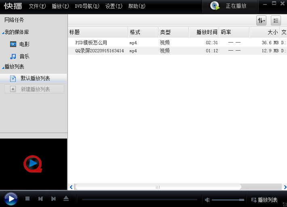Click size 12.9 MB
287x207 pixels.
[270, 51]
